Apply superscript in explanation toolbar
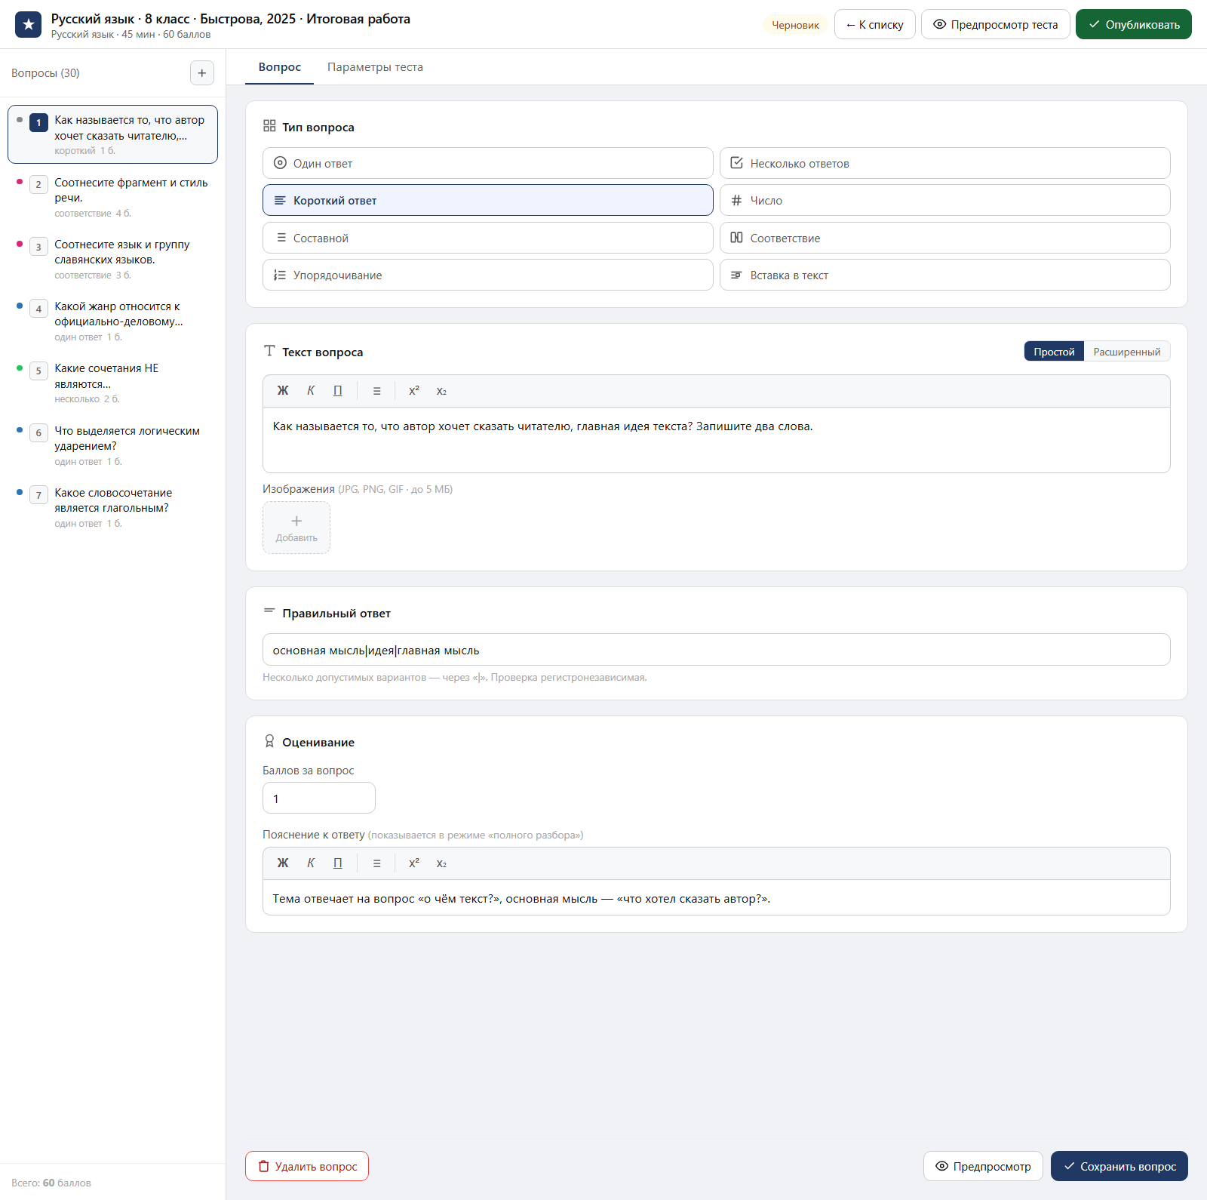The width and height of the screenshot is (1207, 1200). [x=414, y=863]
